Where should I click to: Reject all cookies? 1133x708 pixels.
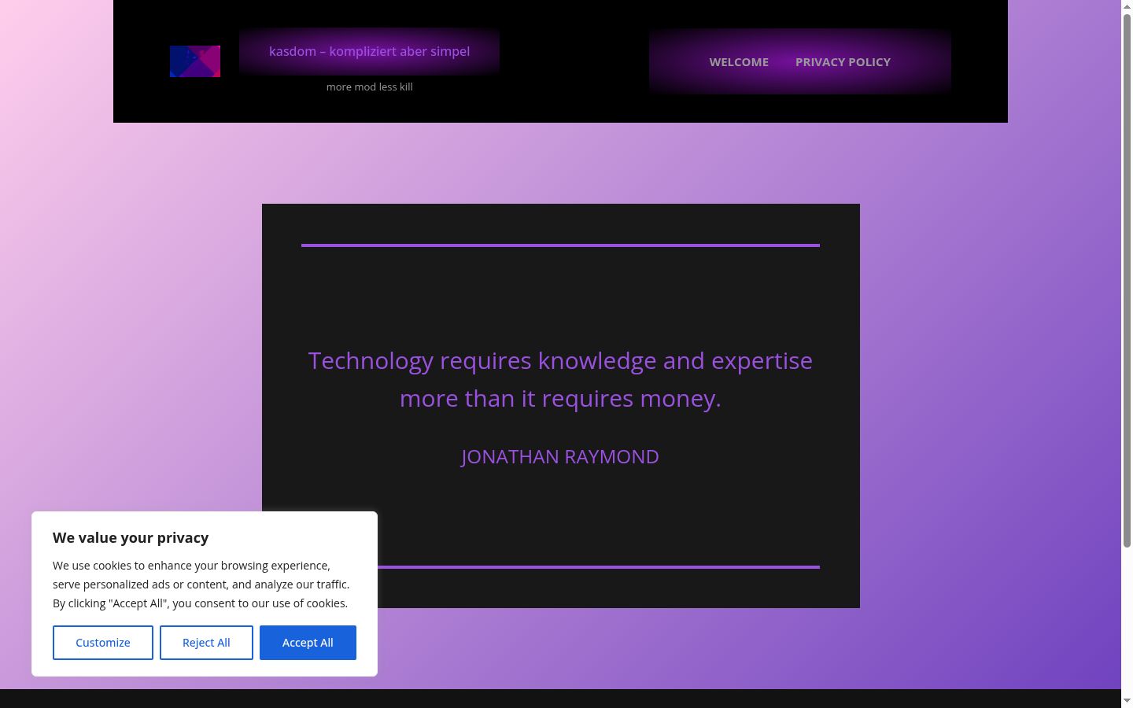(206, 643)
